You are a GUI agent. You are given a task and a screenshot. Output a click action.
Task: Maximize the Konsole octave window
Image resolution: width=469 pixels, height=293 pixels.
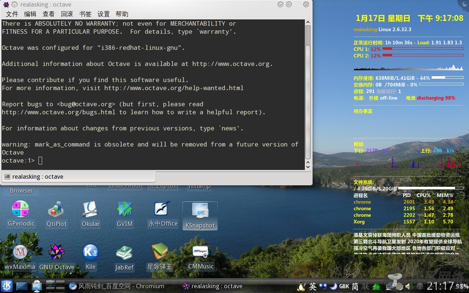point(289,4)
